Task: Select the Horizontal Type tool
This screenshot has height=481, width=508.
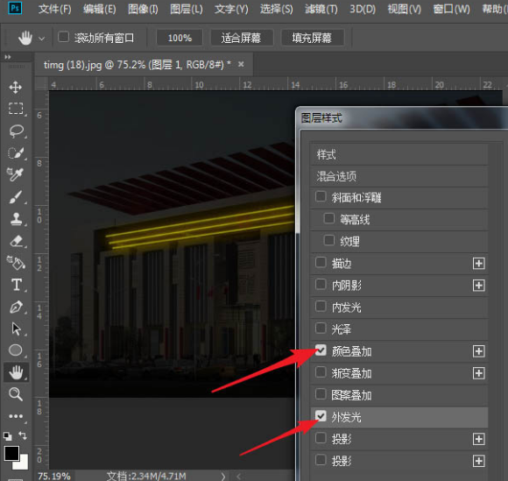Action: (17, 285)
